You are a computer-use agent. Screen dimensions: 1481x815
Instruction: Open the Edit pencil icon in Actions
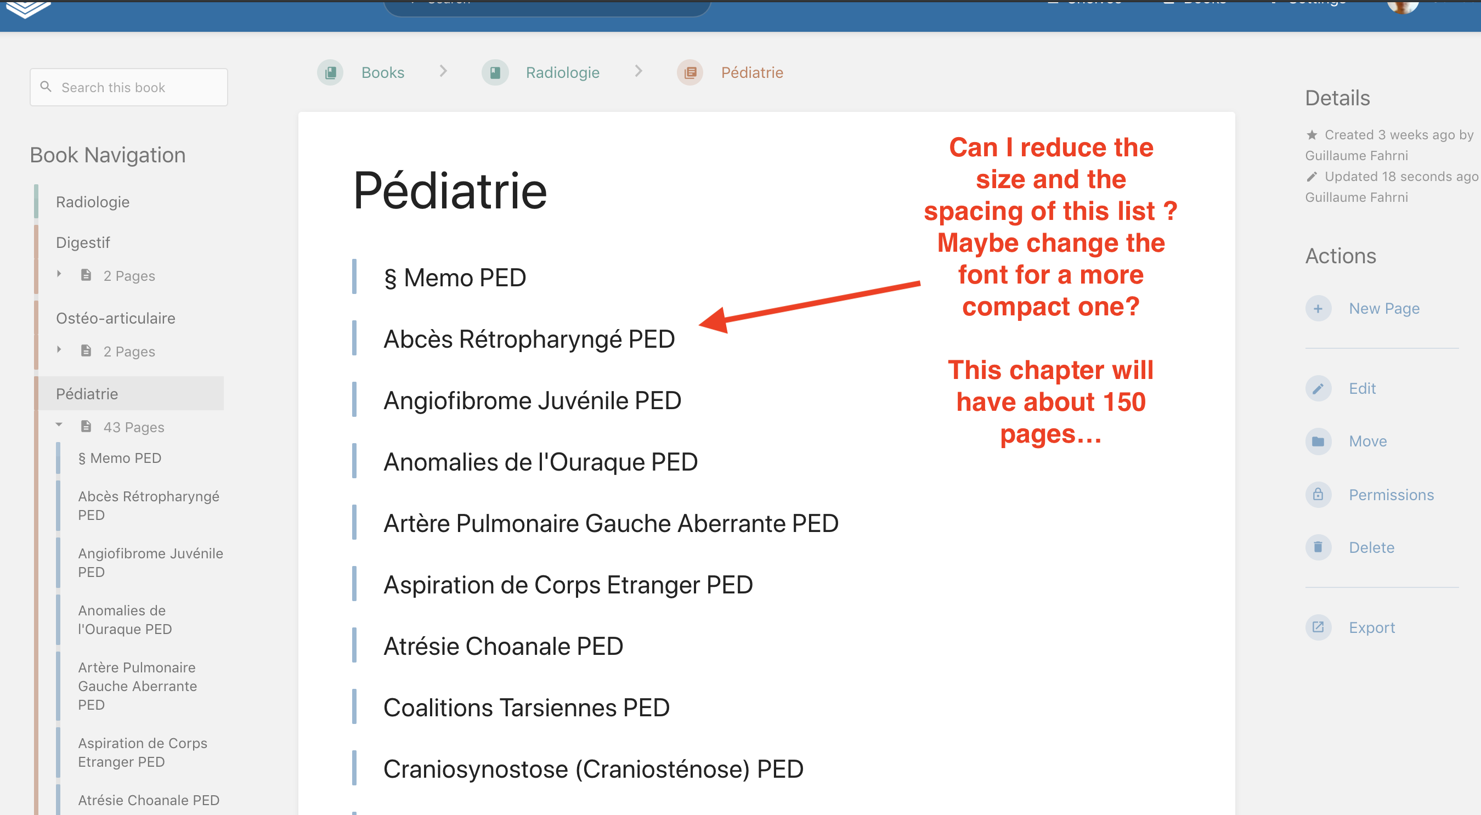point(1318,388)
